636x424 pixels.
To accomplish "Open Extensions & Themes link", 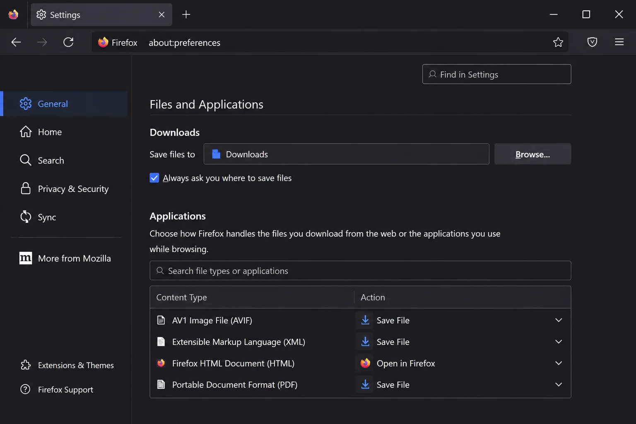I will [x=67, y=365].
